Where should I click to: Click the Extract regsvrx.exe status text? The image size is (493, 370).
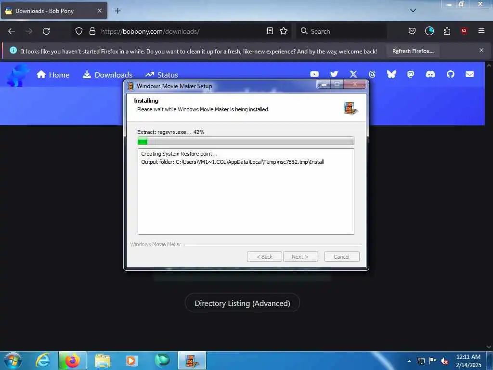tap(171, 132)
